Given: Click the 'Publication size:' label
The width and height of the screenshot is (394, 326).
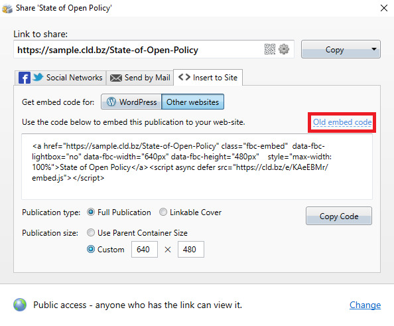Looking at the screenshot, I should coord(50,232).
